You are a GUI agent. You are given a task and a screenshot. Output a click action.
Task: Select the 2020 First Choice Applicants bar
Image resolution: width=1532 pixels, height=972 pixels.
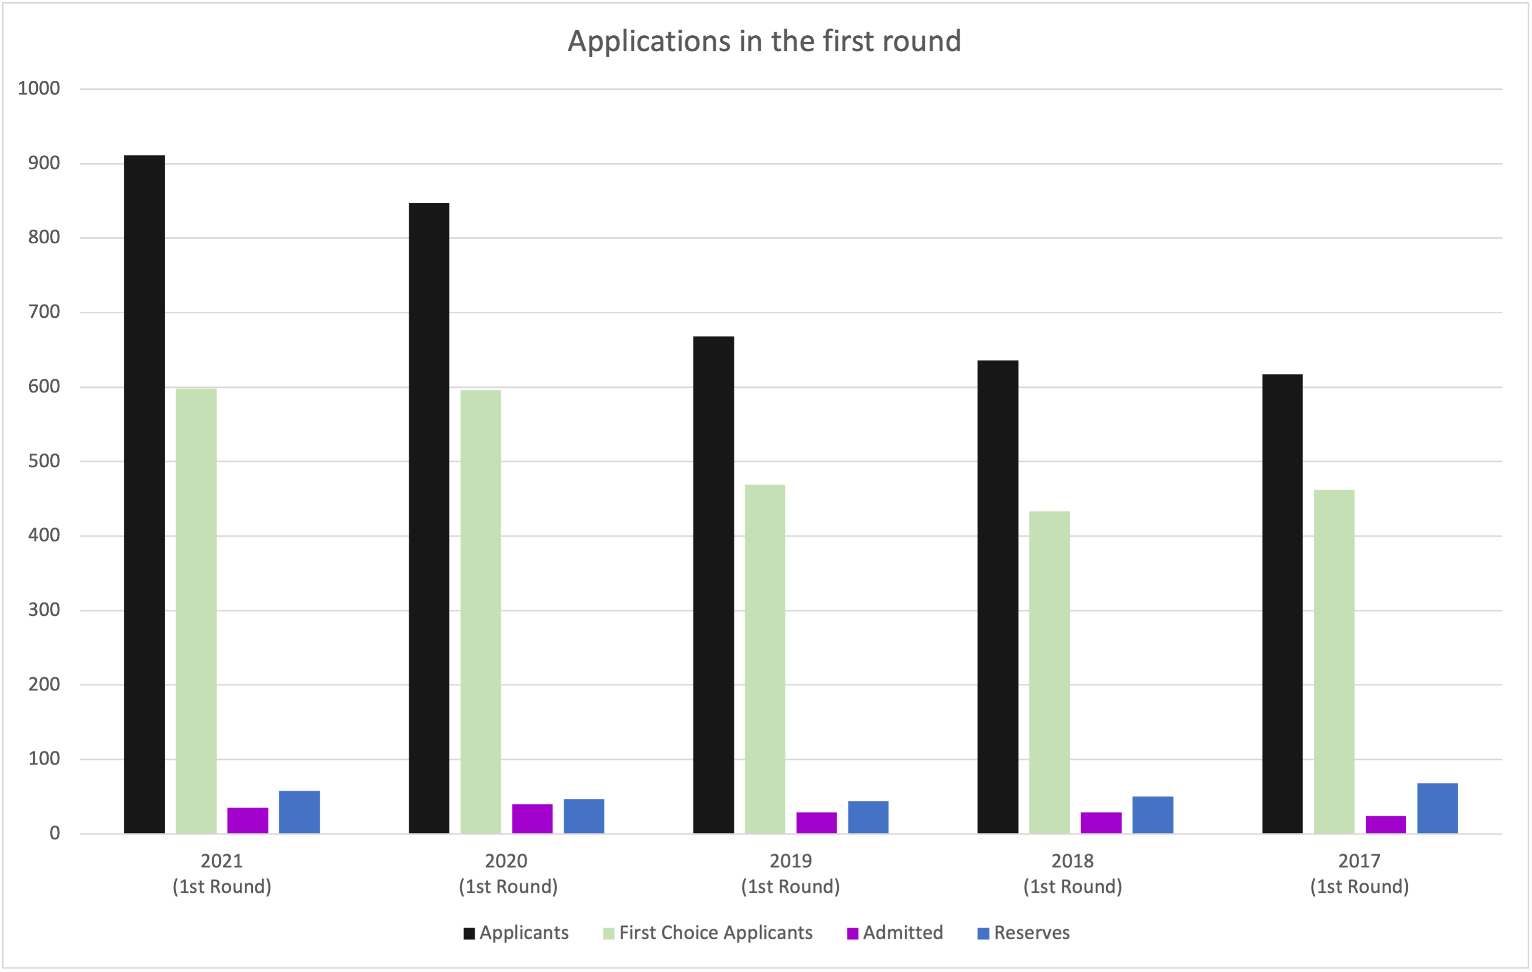pos(481,611)
